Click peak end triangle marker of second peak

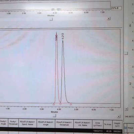click(71, 104)
